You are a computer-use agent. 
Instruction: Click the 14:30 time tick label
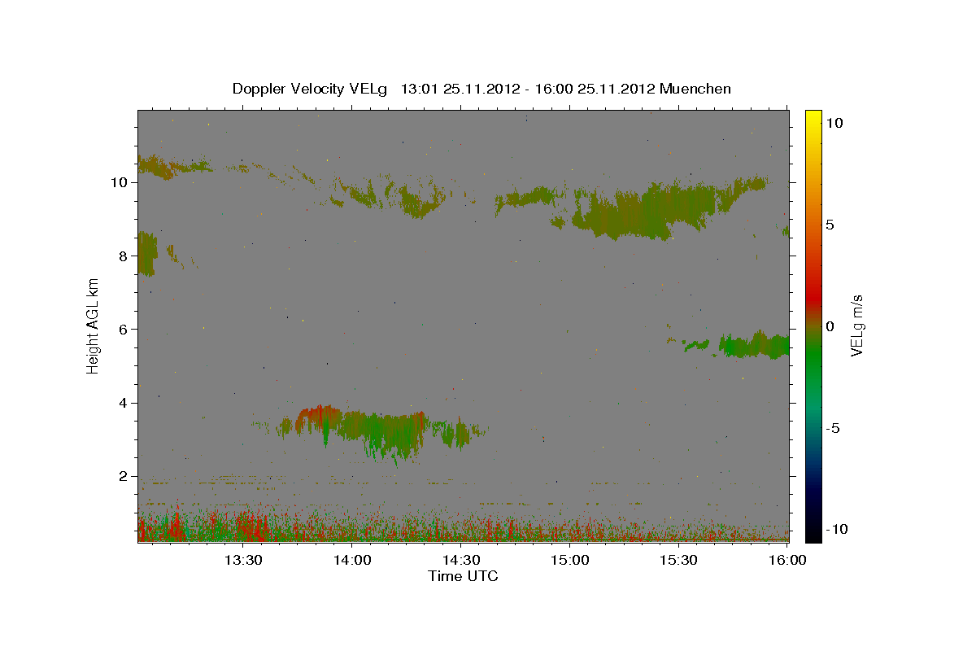(x=461, y=560)
